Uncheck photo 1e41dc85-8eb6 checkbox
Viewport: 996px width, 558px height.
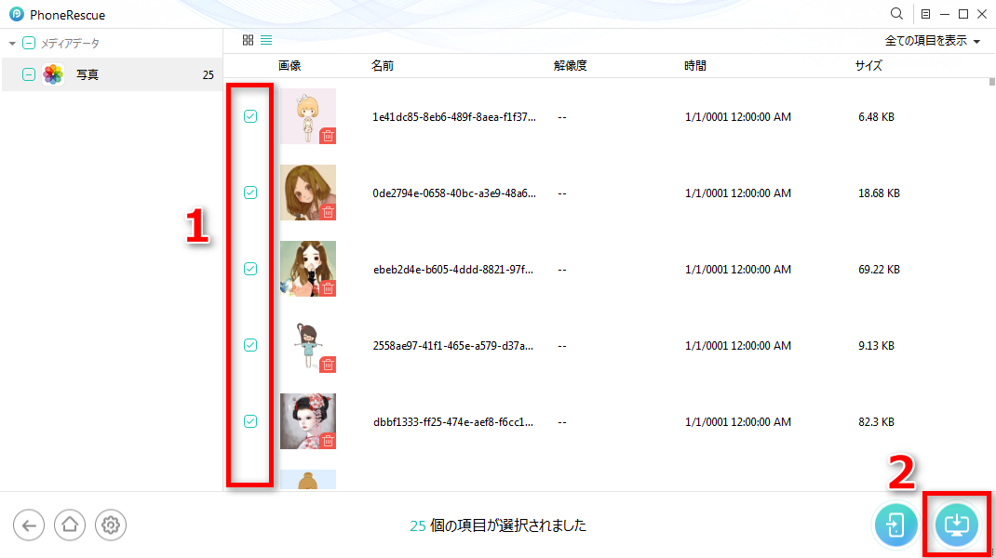click(x=250, y=116)
